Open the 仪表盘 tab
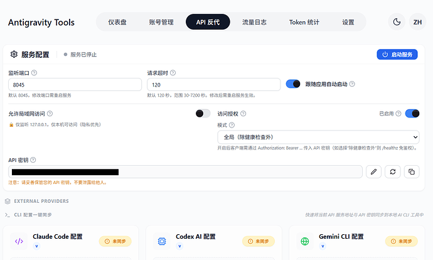Viewport: 433px width, 260px height. pos(117,22)
